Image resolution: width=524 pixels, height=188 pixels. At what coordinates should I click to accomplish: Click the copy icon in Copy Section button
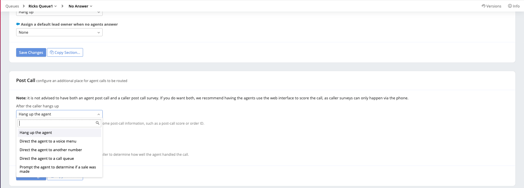[x=52, y=52]
